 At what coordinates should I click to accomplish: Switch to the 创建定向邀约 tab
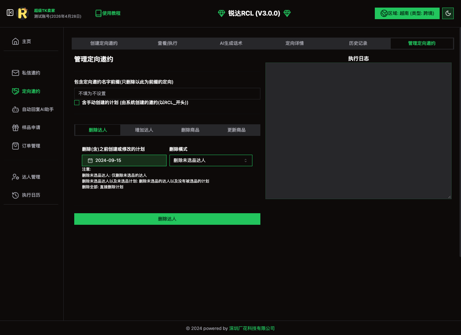pyautogui.click(x=104, y=43)
